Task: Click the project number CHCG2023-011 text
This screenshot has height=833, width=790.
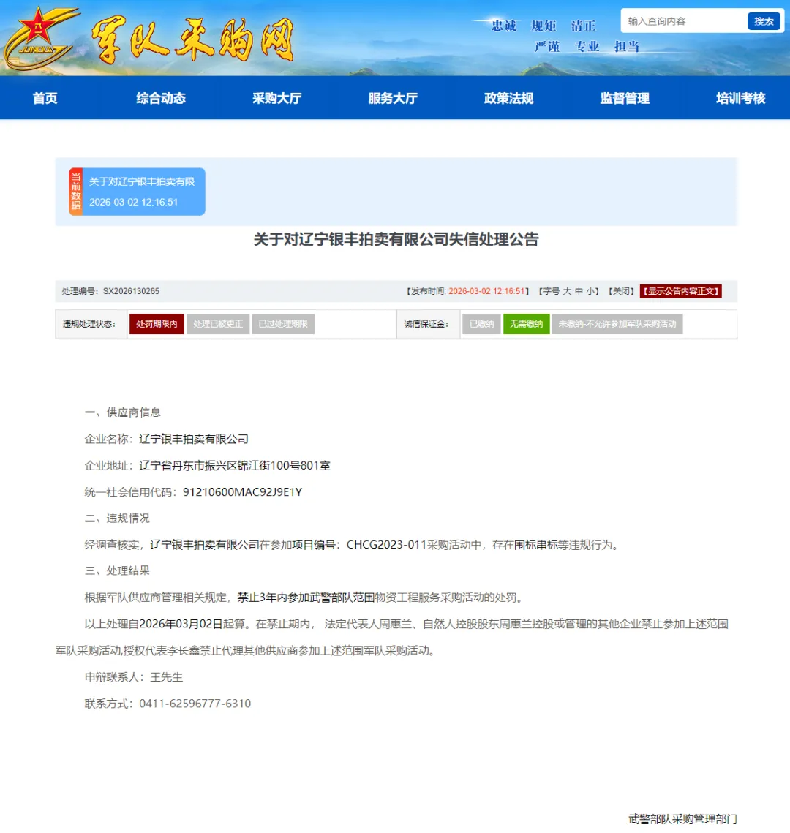Action: (x=387, y=545)
